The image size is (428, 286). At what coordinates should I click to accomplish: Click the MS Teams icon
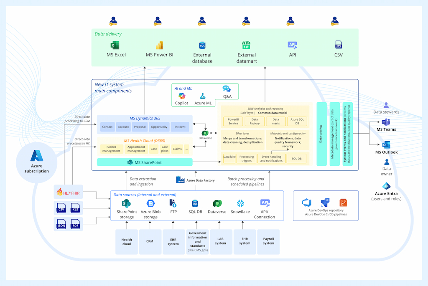[x=386, y=122]
